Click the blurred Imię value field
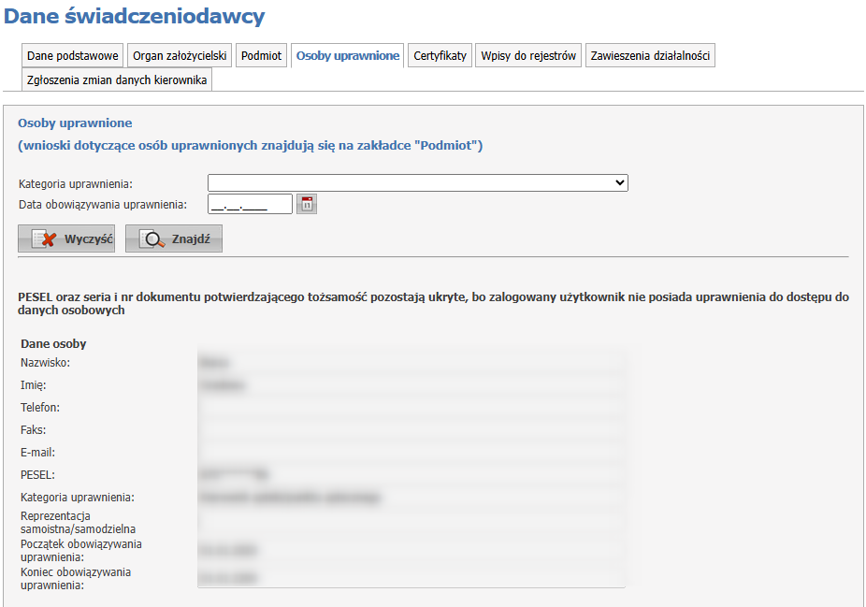Image resolution: width=866 pixels, height=607 pixels. coord(410,384)
